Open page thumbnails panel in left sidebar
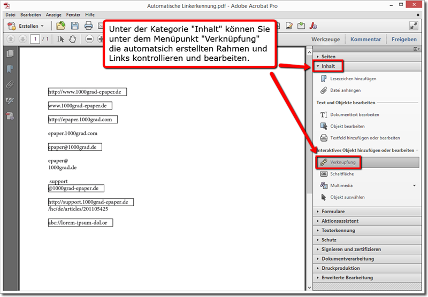The width and height of the screenshot is (428, 297). coord(10,53)
